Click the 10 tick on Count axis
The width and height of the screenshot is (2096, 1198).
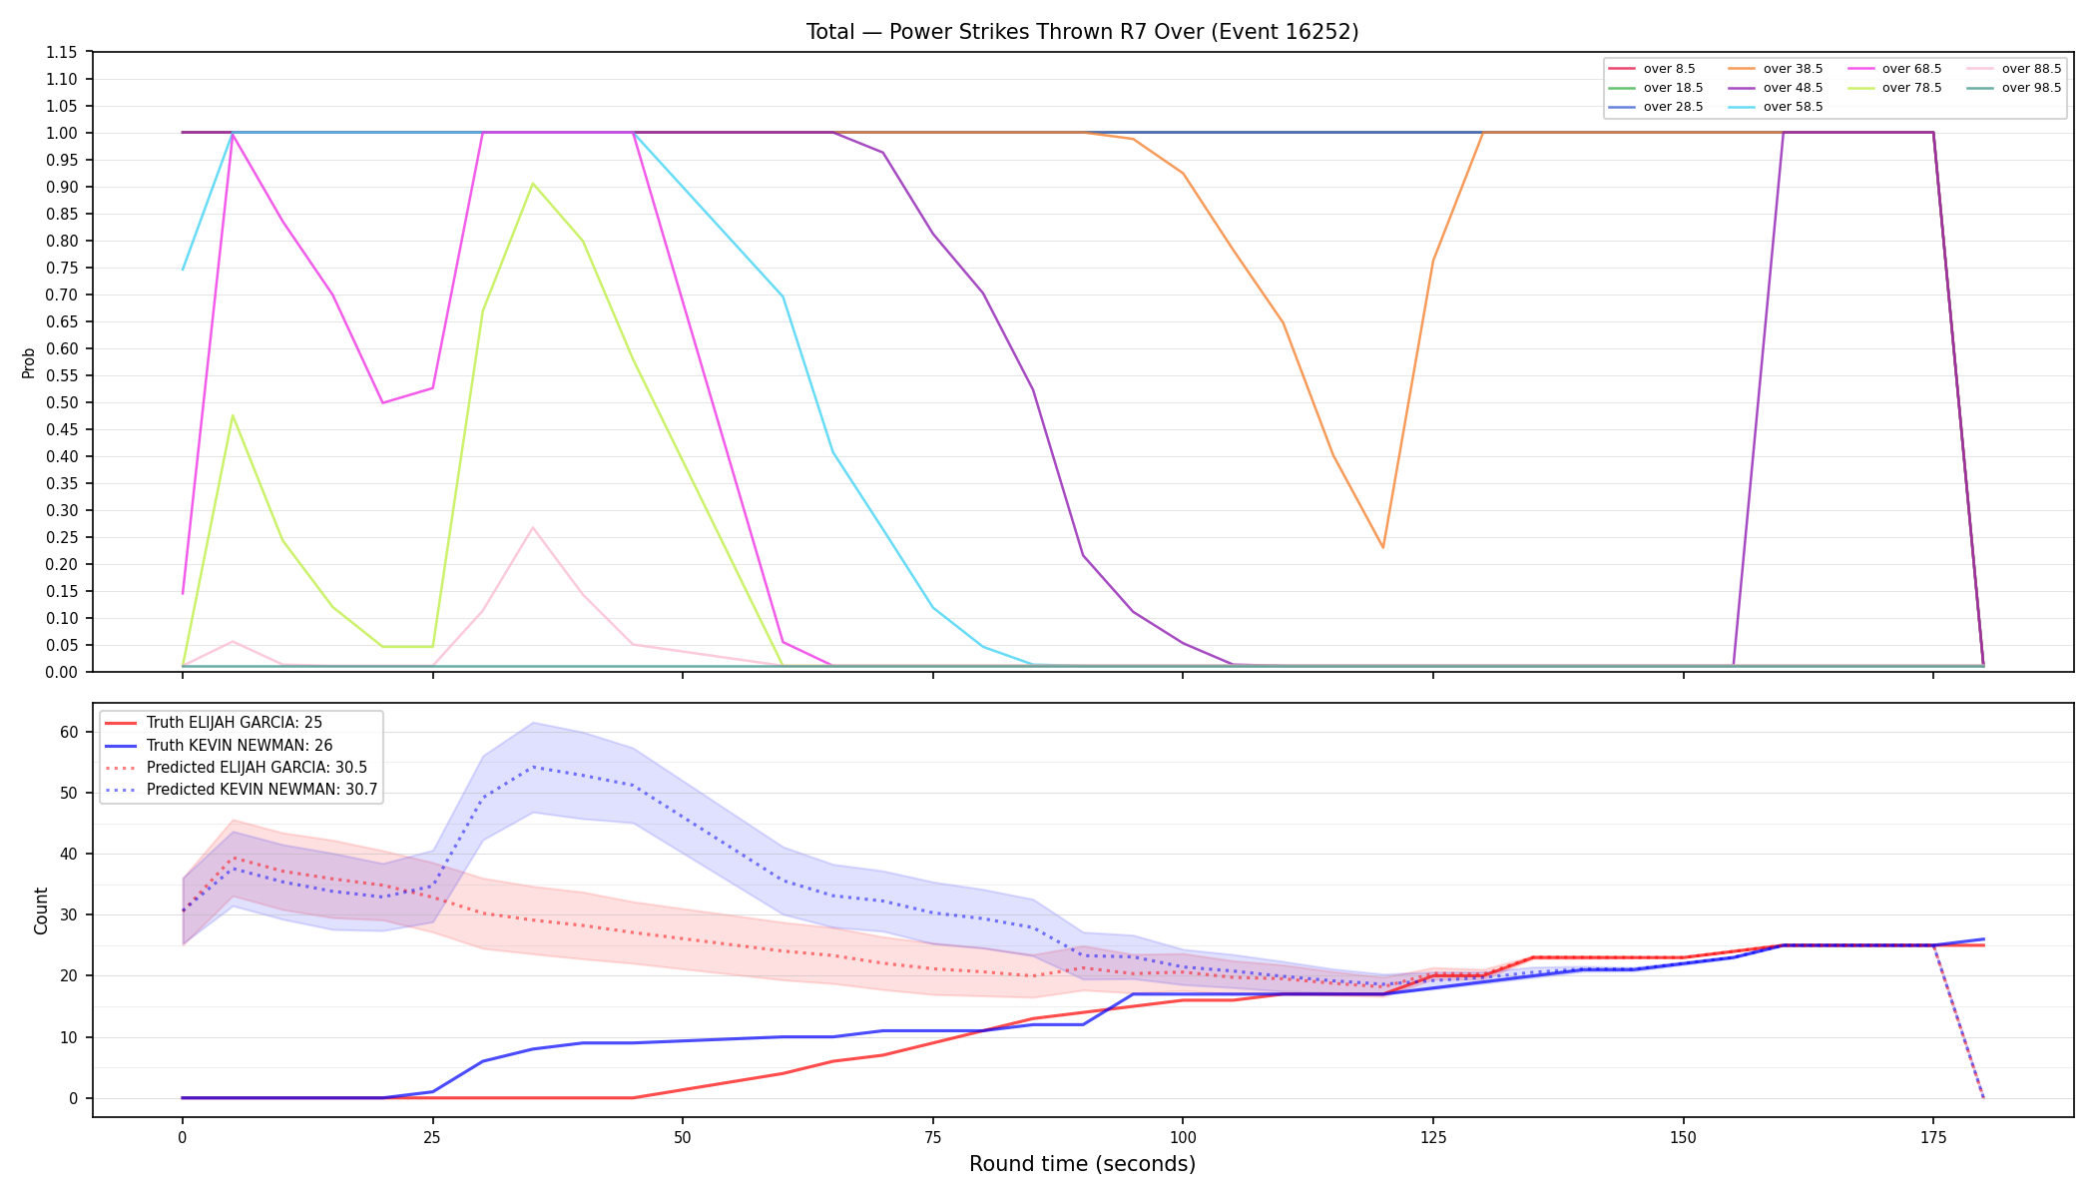tap(69, 1037)
